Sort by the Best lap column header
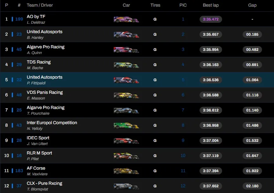Image resolution: width=274 pixels, height=193 pixels. point(211,5)
